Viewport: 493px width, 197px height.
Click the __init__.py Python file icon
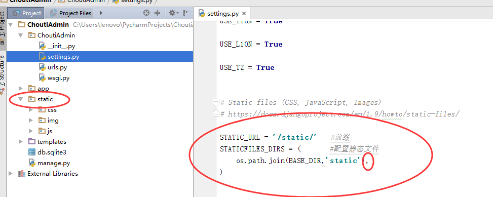coord(42,46)
